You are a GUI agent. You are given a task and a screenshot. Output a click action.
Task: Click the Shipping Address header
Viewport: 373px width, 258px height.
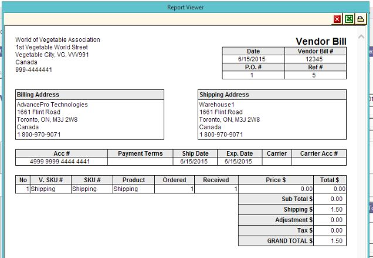coord(224,95)
